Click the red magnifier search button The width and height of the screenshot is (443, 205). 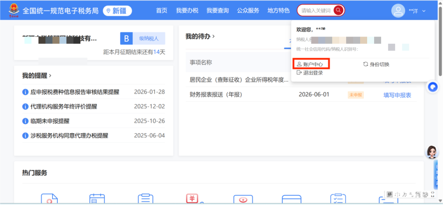(x=338, y=11)
